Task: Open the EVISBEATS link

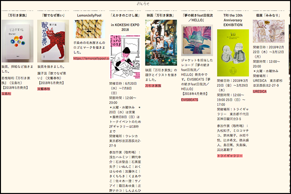Action: [190, 99]
